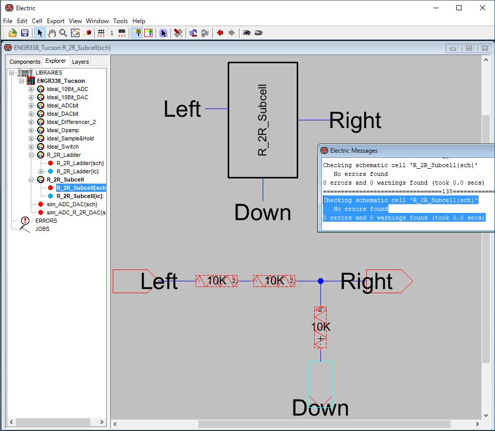Image resolution: width=495 pixels, height=431 pixels.
Task: Select R_2R_Subcell{ic} in the explorer
Action: tap(79, 196)
